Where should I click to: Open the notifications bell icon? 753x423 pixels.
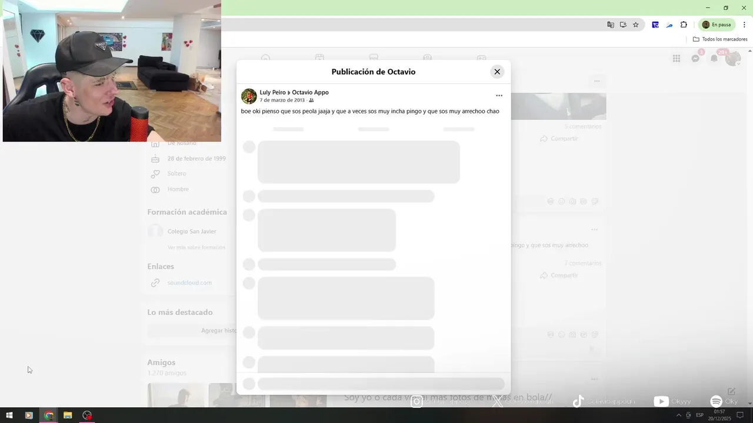tap(714, 58)
